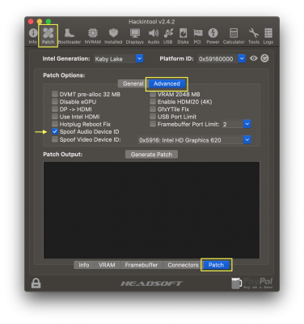This screenshot has height=324, width=304.
Task: Check Use Intel HDMI
Action: coord(55,117)
